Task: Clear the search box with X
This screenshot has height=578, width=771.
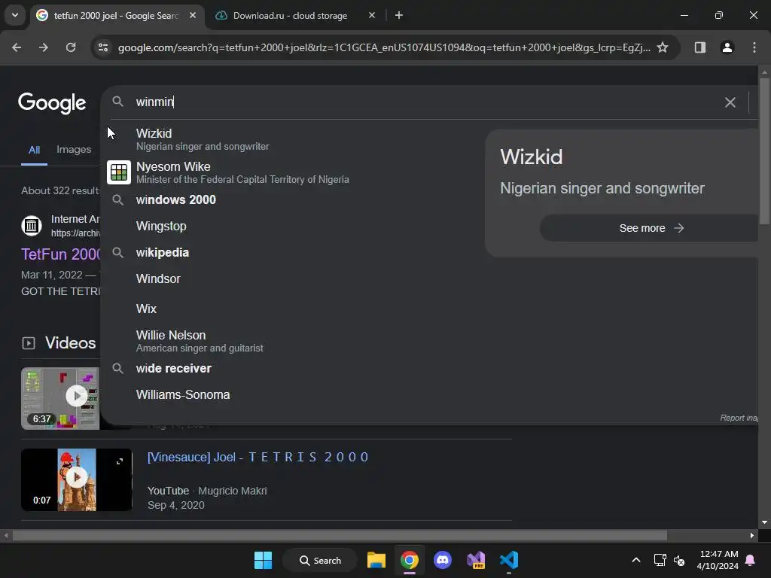Action: click(730, 102)
